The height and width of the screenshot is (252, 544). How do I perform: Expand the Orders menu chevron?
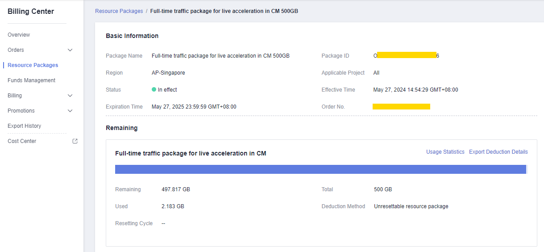pyautogui.click(x=70, y=50)
